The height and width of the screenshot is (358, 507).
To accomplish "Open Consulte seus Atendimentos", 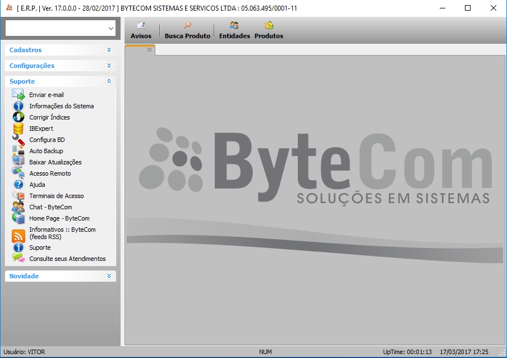I will pyautogui.click(x=67, y=259).
